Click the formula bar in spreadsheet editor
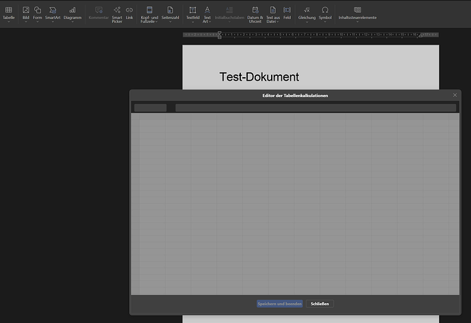This screenshot has width=471, height=323. [315, 108]
